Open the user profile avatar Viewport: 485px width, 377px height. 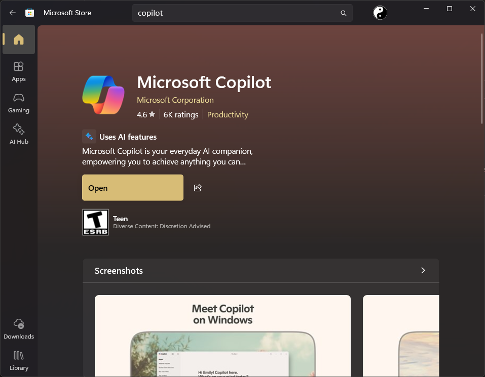click(380, 13)
